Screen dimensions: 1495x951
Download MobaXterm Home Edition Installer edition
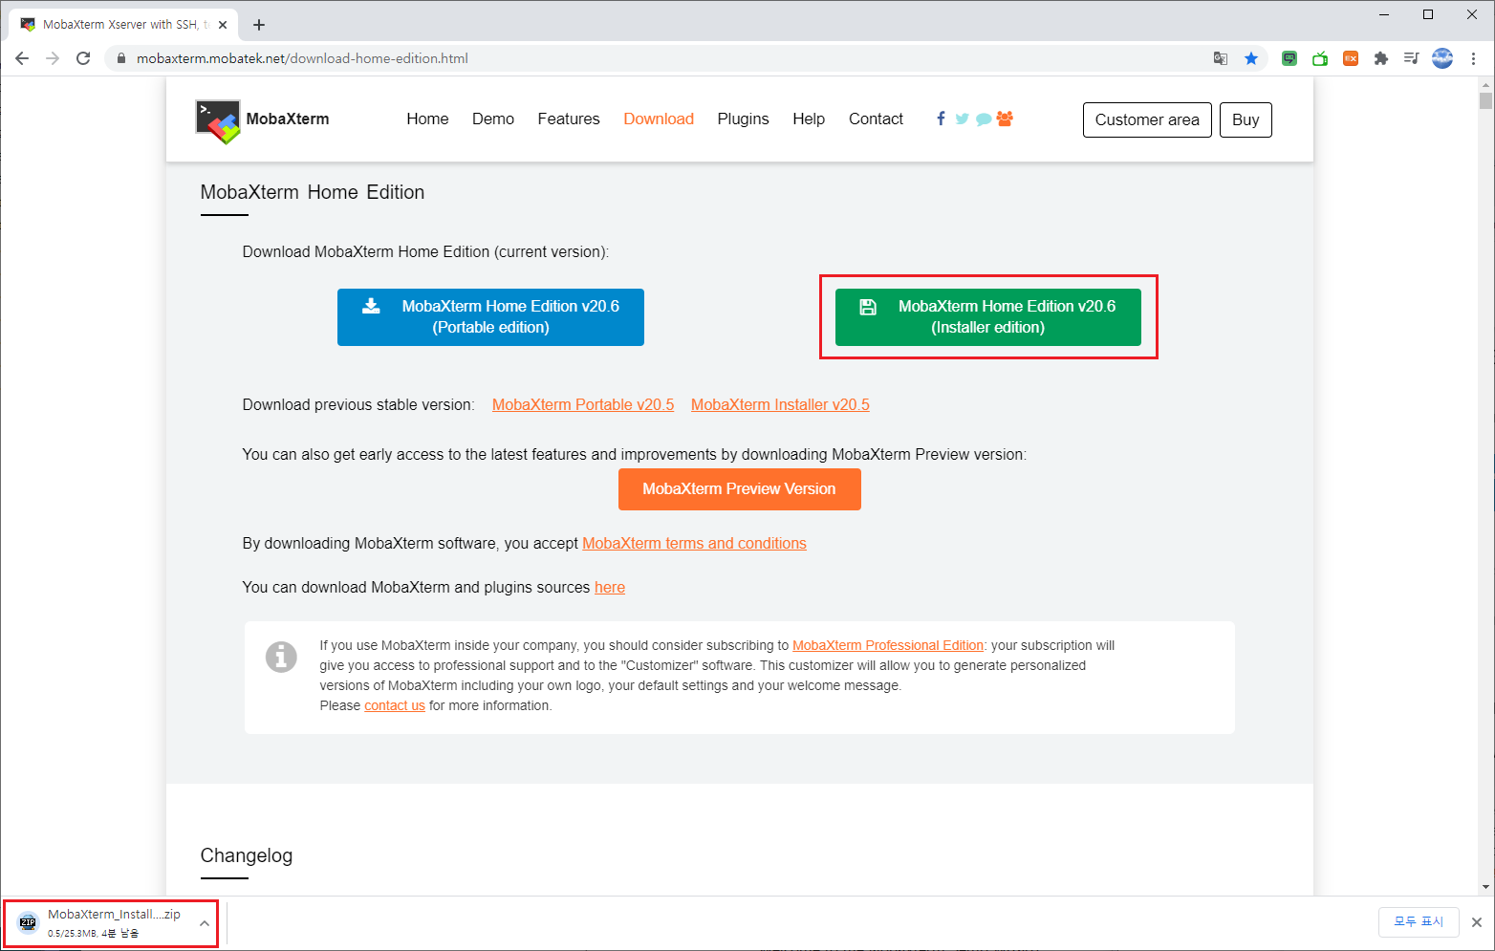[x=988, y=317]
